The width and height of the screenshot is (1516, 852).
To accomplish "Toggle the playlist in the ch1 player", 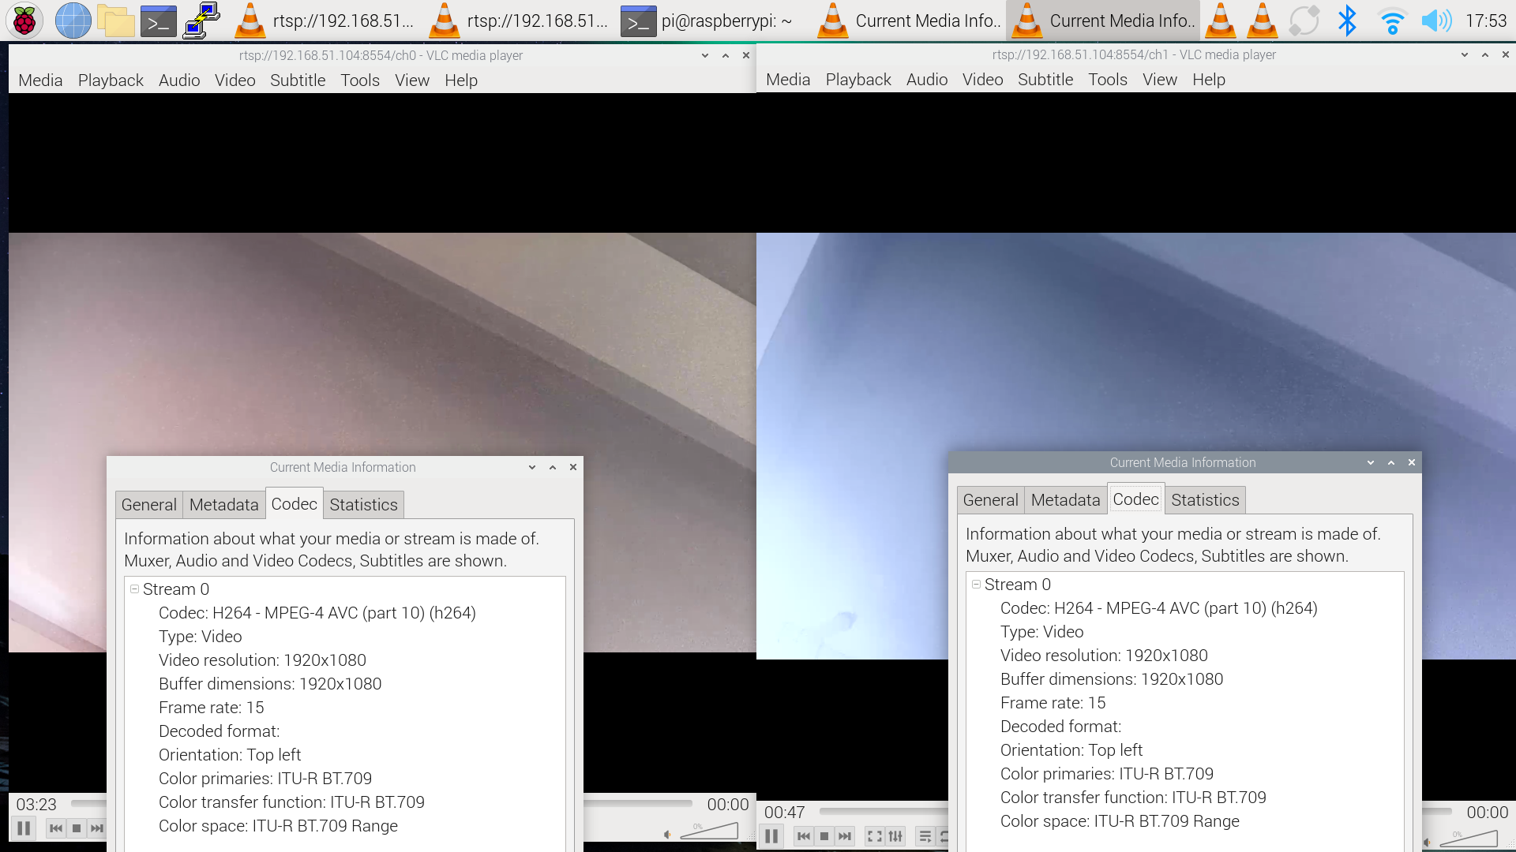I will point(925,836).
